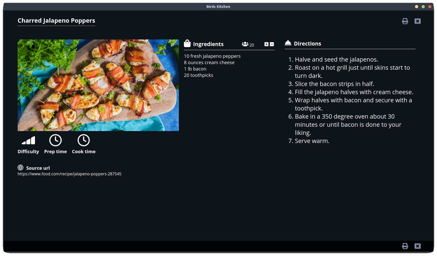Decrease servings with the minus button
This screenshot has width=437, height=256.
point(271,44)
